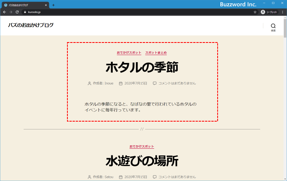
Task: Click comments link under ホタルの季節
Action: (x=177, y=83)
